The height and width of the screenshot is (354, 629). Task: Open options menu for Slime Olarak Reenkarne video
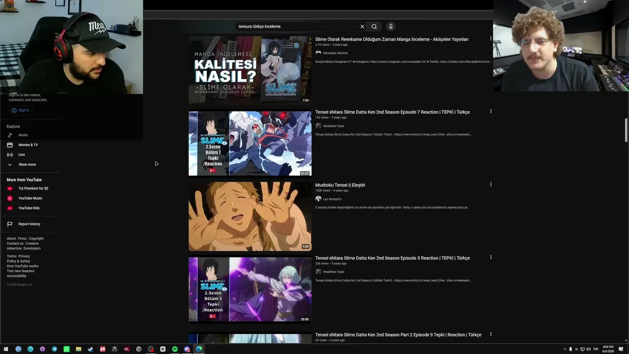(x=490, y=38)
